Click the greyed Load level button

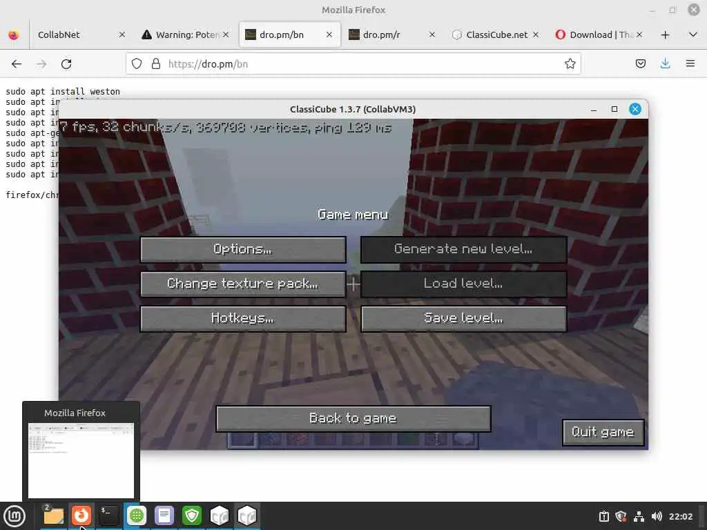coord(463,284)
